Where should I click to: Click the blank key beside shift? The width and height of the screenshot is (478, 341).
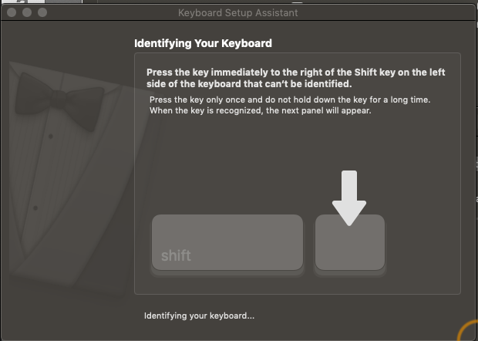point(350,243)
